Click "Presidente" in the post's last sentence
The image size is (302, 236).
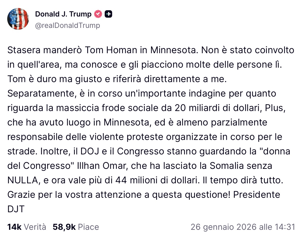257,195
